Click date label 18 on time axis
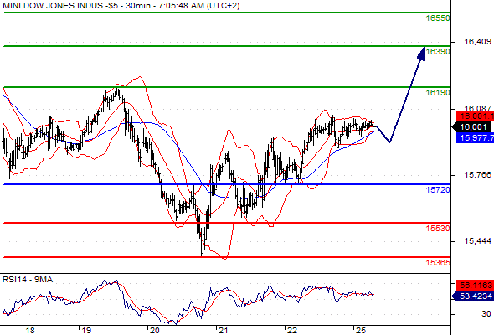The image size is (494, 335). tap(30, 331)
